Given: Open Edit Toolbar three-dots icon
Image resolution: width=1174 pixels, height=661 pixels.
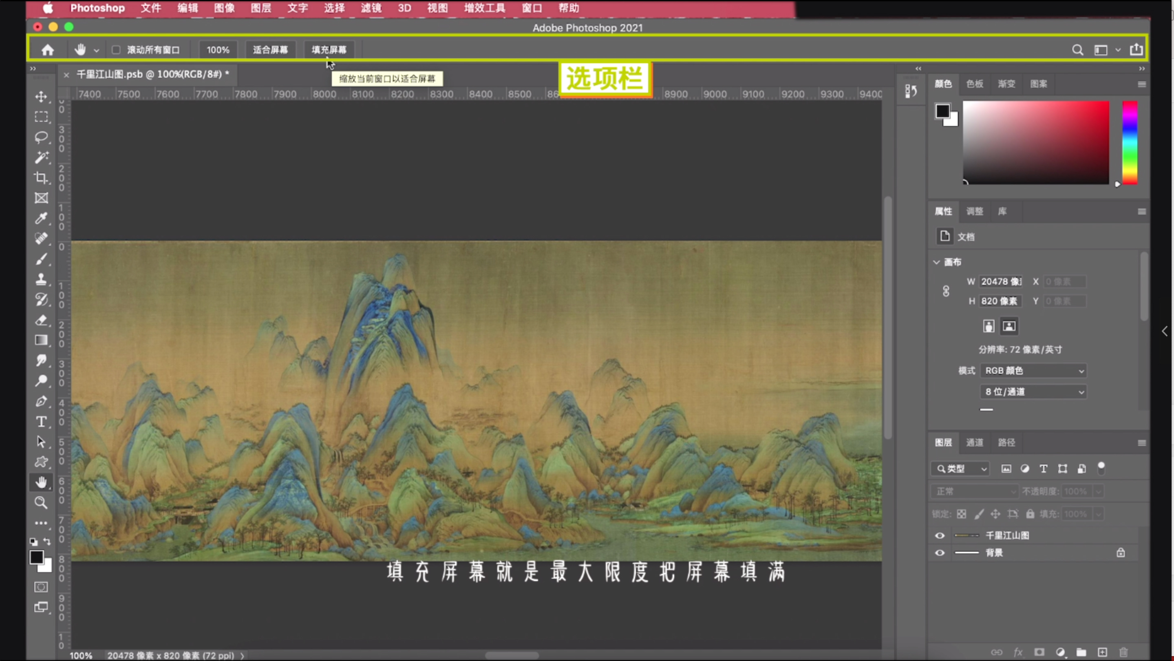Looking at the screenshot, I should (42, 523).
